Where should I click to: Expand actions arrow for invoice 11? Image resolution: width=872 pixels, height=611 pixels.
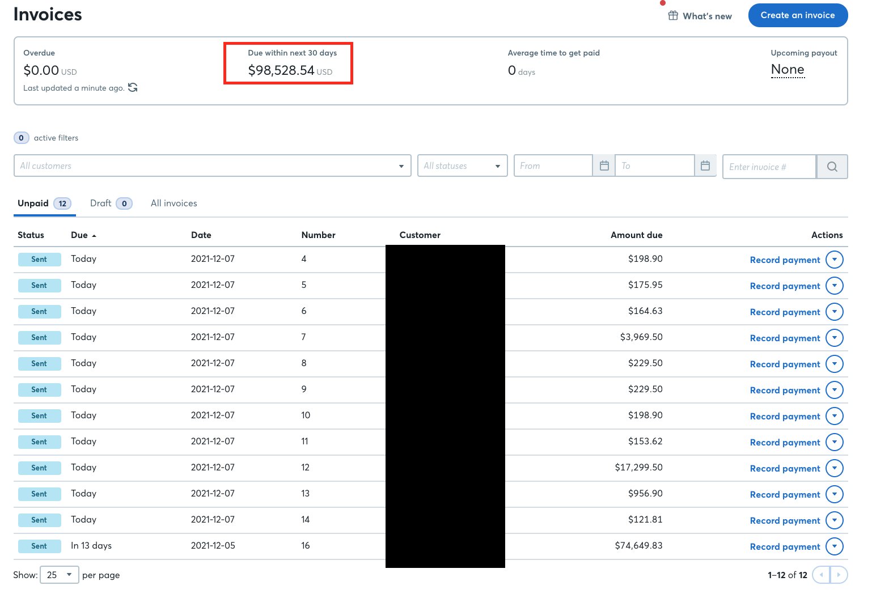(835, 442)
